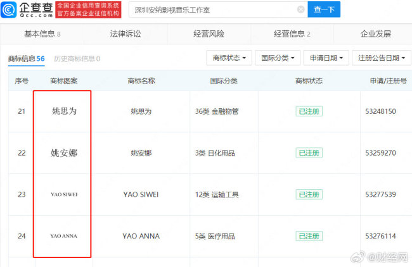This screenshot has width=412, height=267.
Task: Click the 已注册 status badge in row 24
Action: coord(309,236)
